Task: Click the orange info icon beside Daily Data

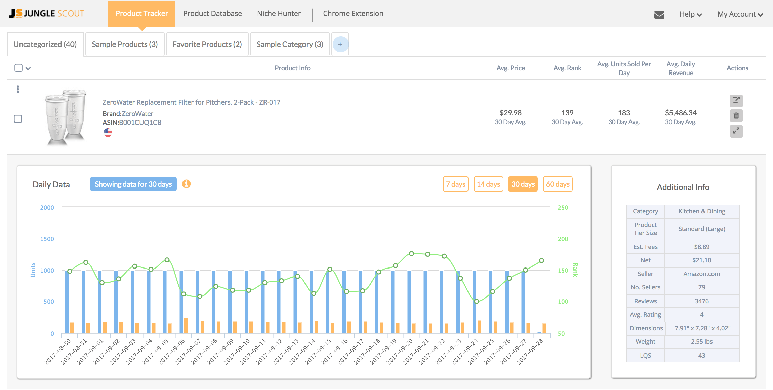Action: [x=186, y=184]
